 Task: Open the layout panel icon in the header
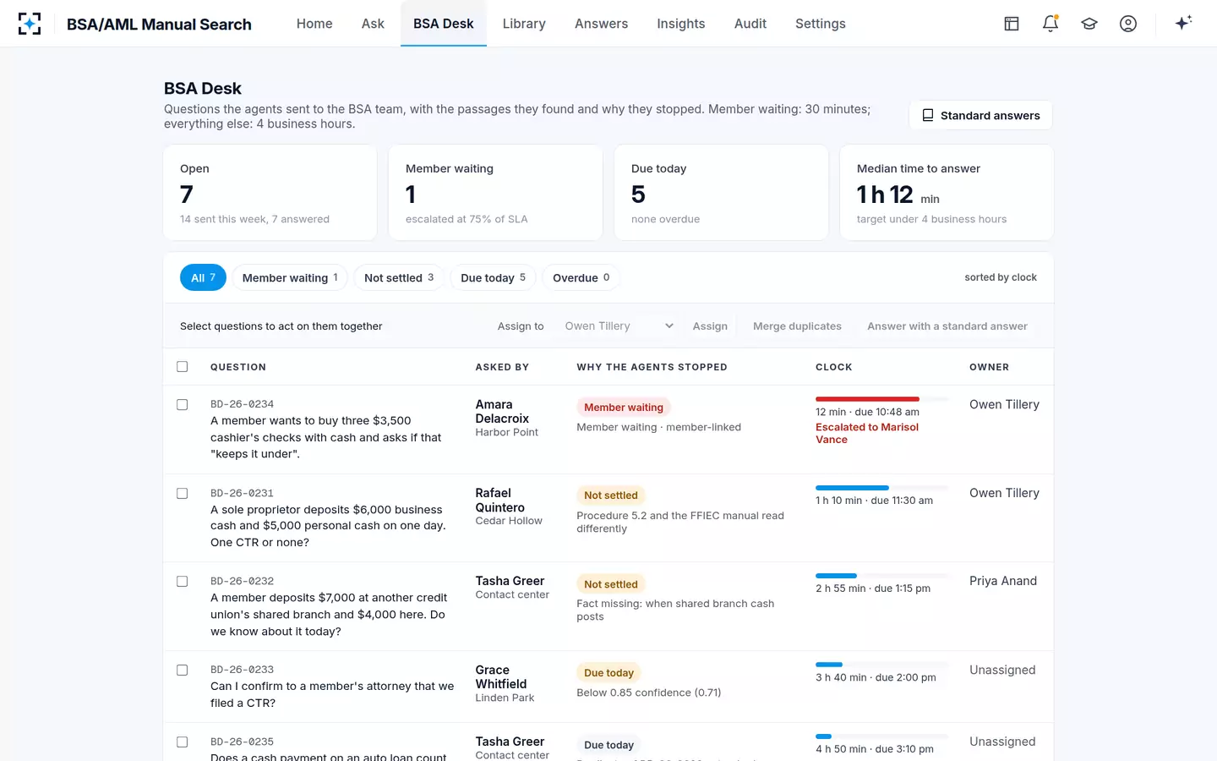(1012, 24)
